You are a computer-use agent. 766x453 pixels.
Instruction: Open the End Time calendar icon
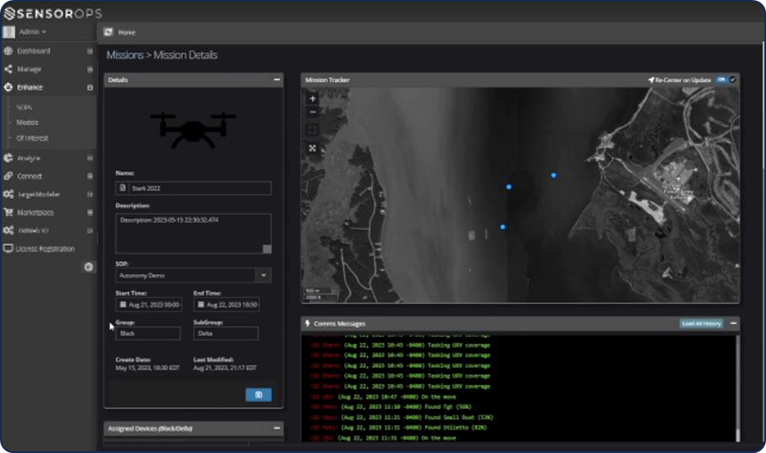coord(200,306)
